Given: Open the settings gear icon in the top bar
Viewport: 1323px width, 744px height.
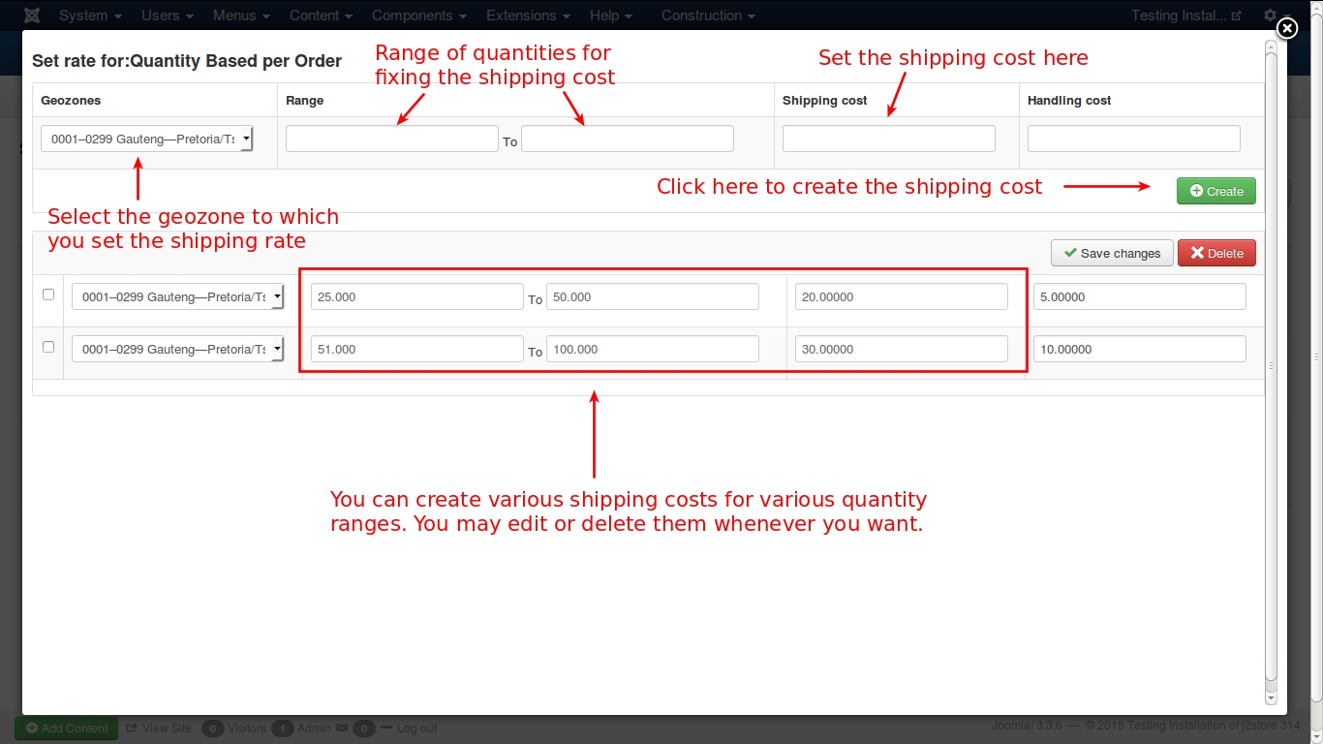Looking at the screenshot, I should (x=1270, y=15).
